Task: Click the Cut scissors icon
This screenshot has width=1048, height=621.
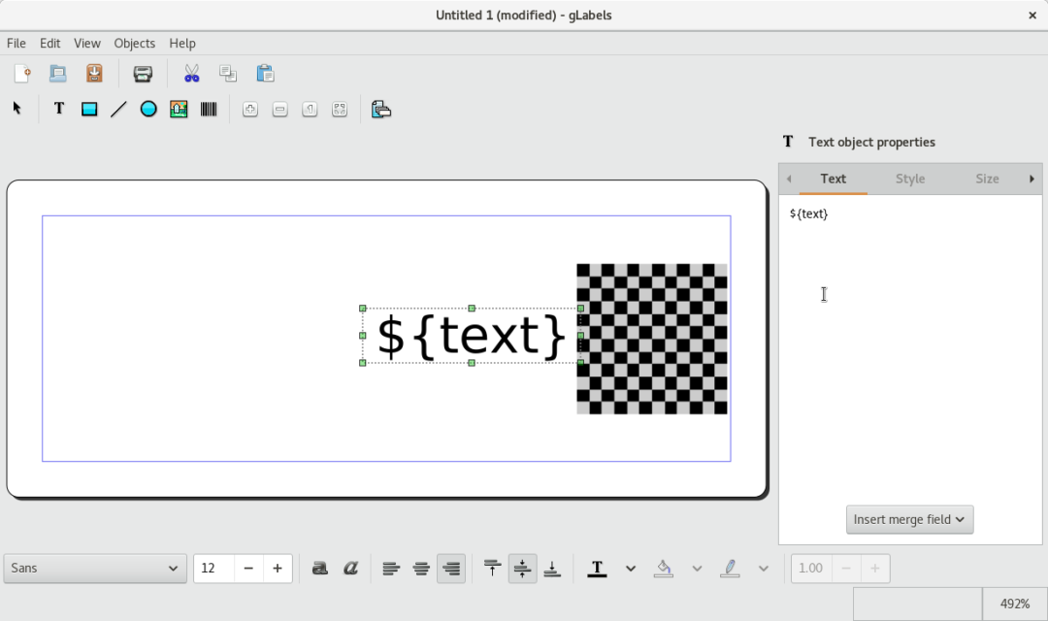Action: pos(192,74)
